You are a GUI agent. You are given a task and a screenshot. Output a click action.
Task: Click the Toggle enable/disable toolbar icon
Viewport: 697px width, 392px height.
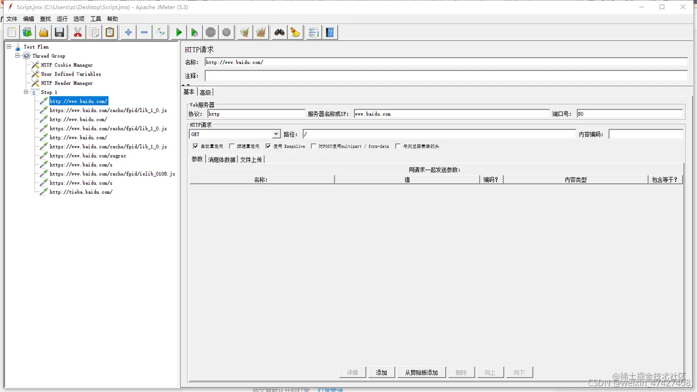coord(160,32)
